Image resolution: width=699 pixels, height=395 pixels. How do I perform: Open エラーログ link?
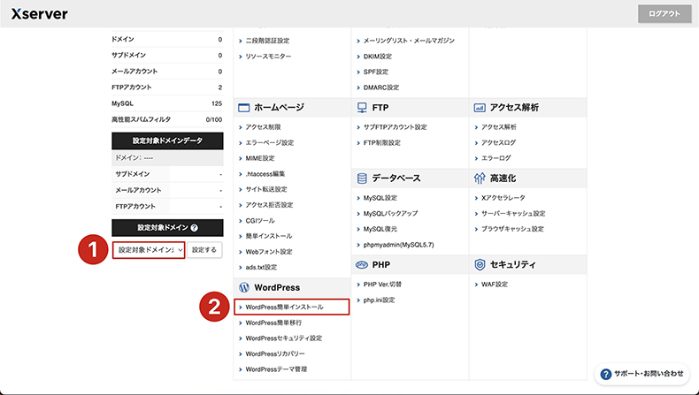pos(495,158)
